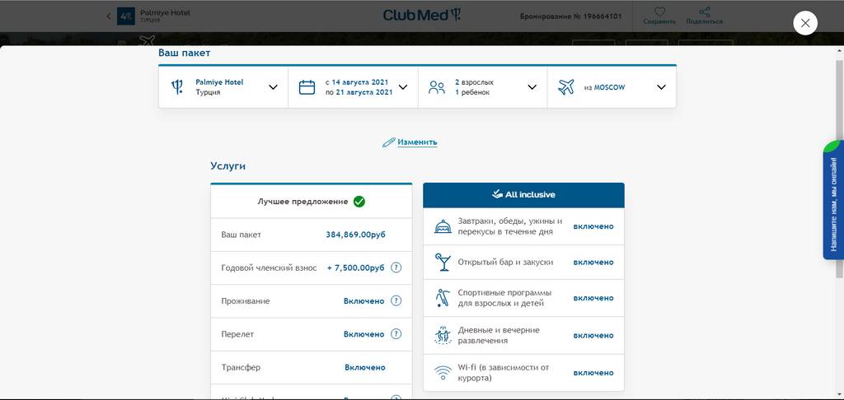Click Включено in the Трансфер row

coord(365,368)
